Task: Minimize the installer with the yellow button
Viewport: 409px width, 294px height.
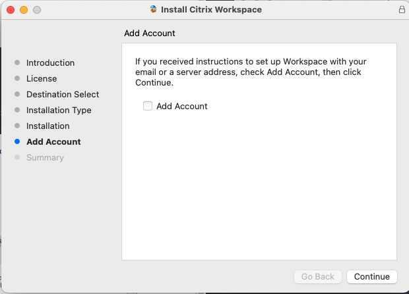Action: tap(24, 10)
